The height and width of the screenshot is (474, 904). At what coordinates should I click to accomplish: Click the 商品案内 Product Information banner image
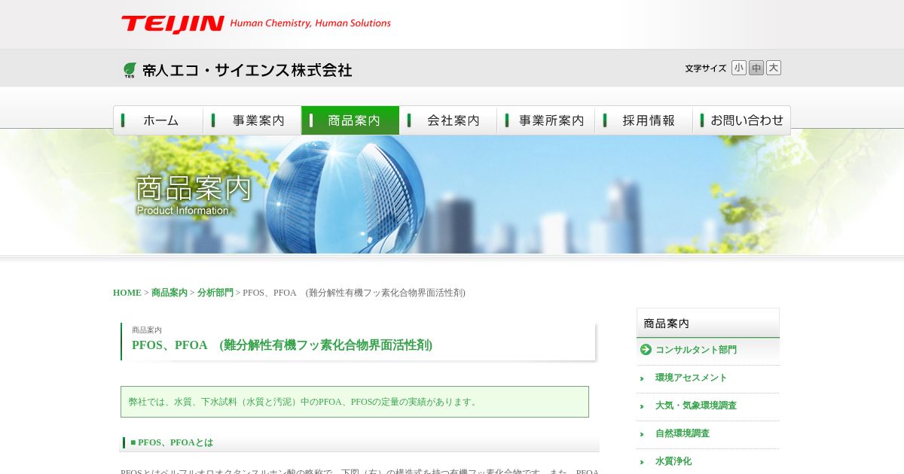click(452, 194)
